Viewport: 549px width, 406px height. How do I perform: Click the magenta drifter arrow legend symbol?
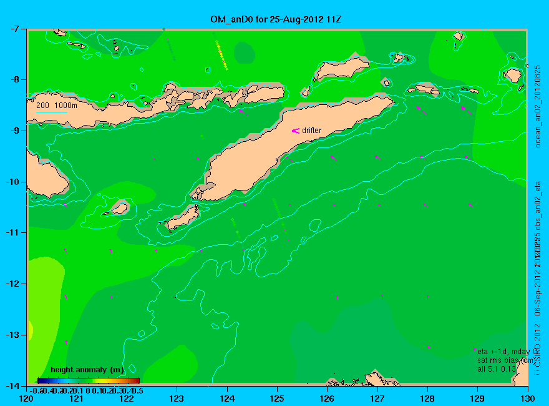[296, 131]
